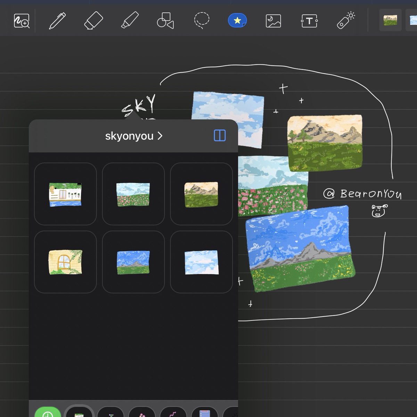The height and width of the screenshot is (417, 417).
Task: Select the Laser pointer tool
Action: (345, 20)
